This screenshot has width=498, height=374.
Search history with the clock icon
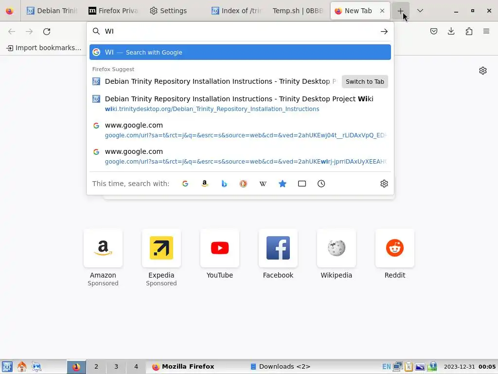tap(321, 184)
